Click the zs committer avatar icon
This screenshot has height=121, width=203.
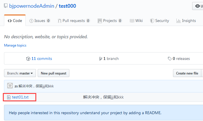pos(10,86)
